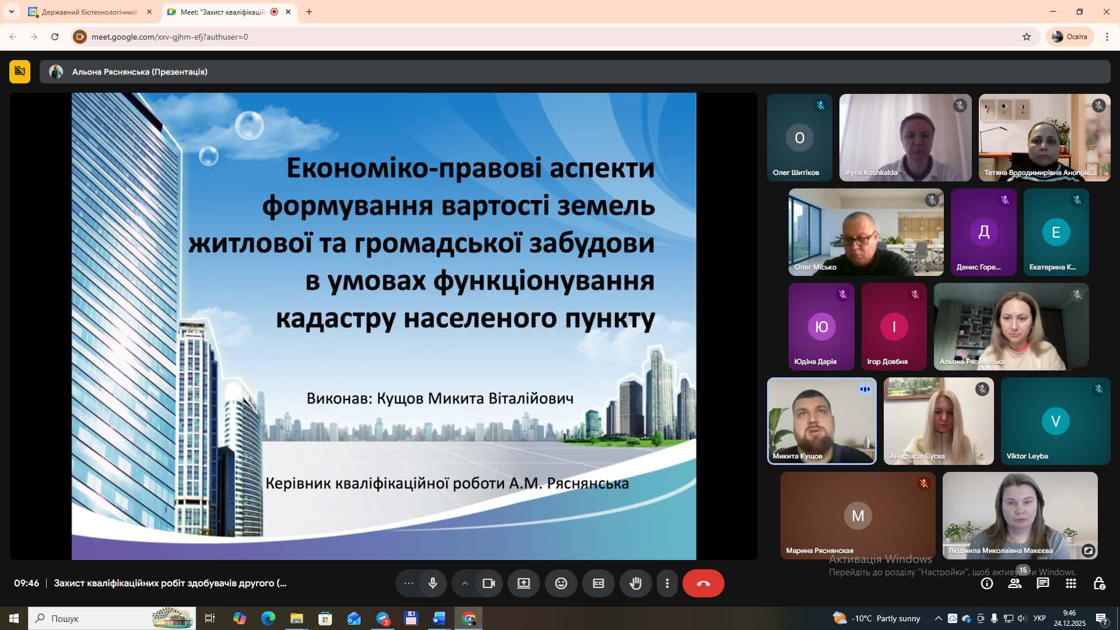Switch to Державний біотехнологічний browser tab
This screenshot has height=630, width=1120.
coord(89,12)
